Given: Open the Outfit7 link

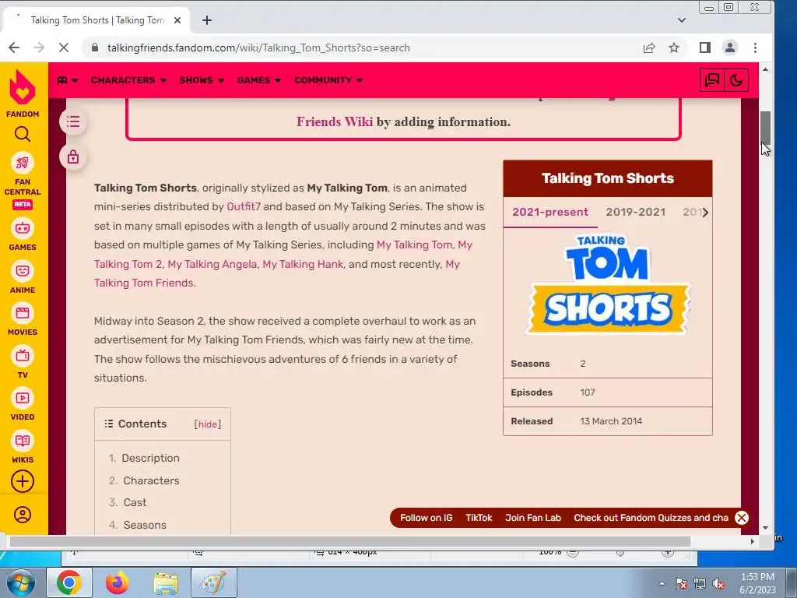Looking at the screenshot, I should click(244, 206).
